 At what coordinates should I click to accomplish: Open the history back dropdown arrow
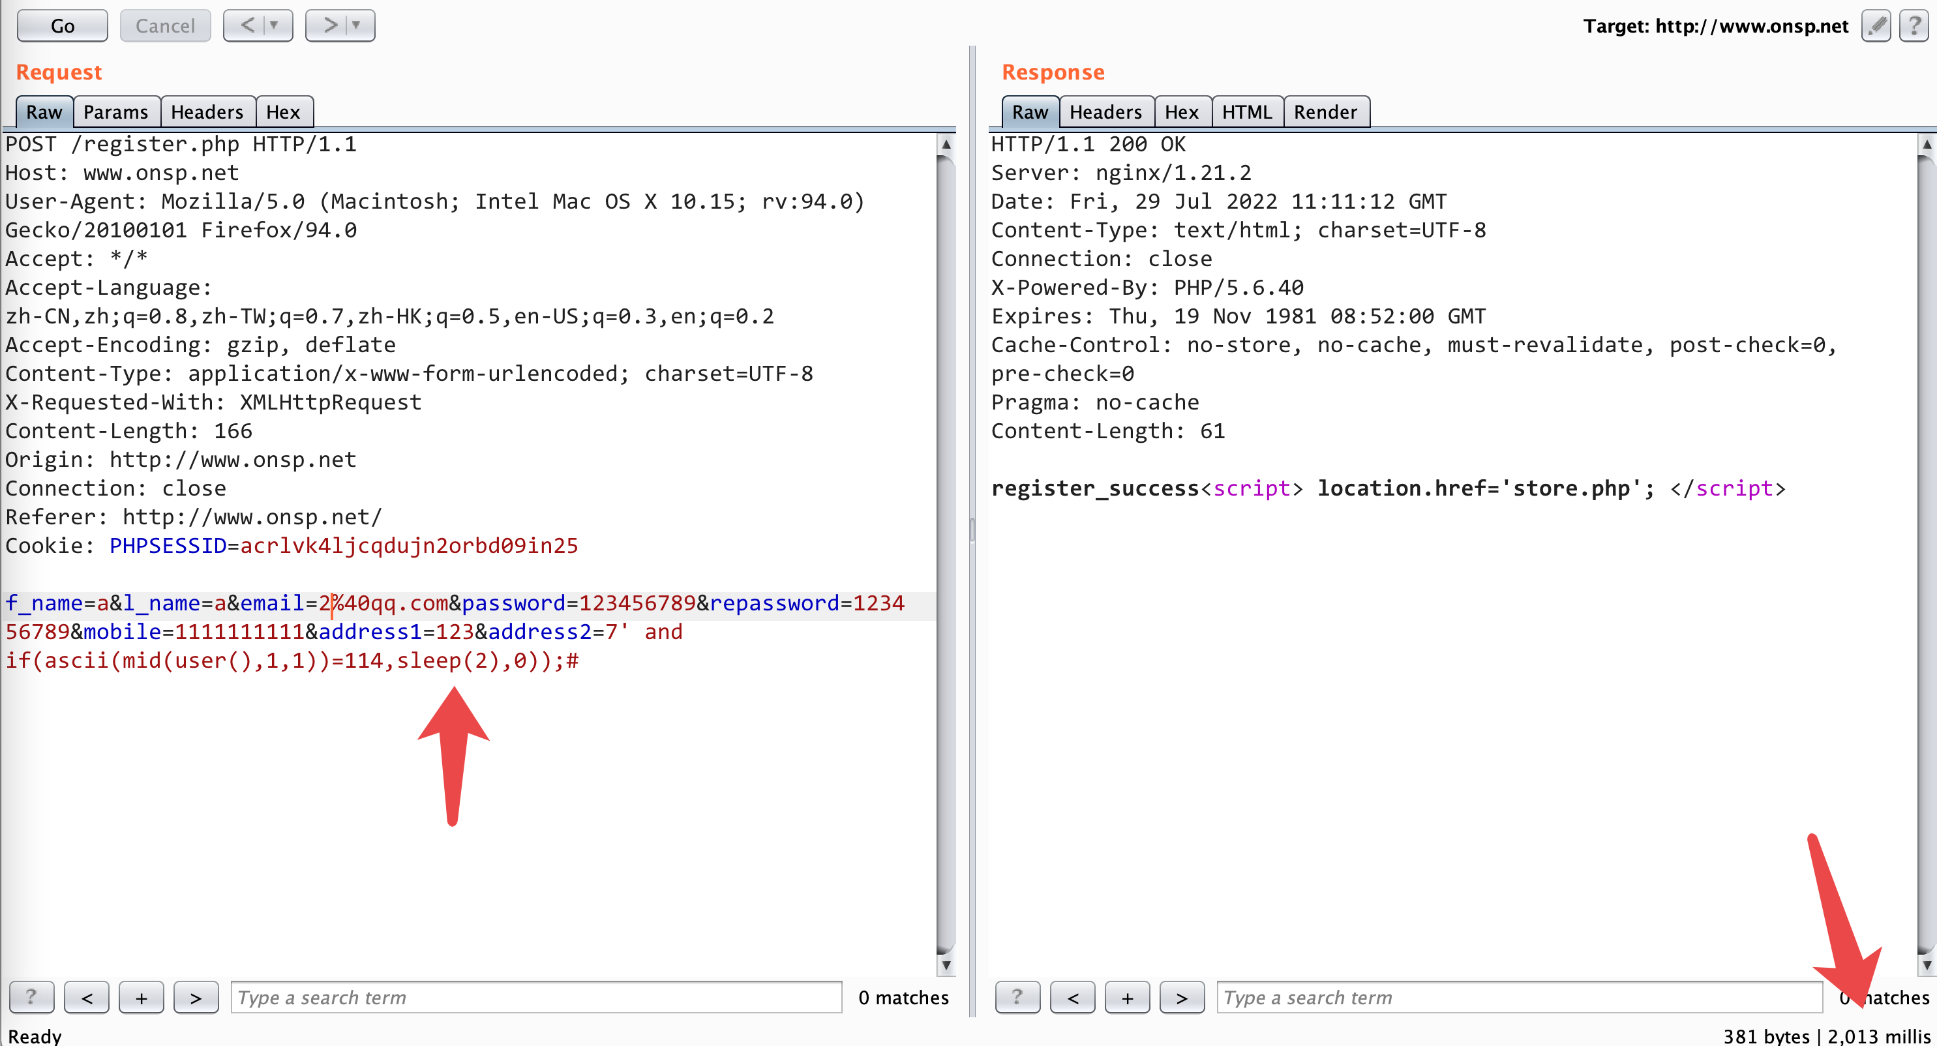[275, 25]
